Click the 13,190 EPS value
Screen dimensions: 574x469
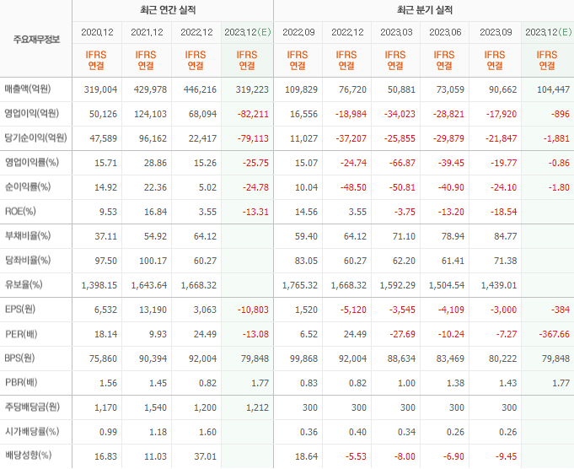pos(153,310)
